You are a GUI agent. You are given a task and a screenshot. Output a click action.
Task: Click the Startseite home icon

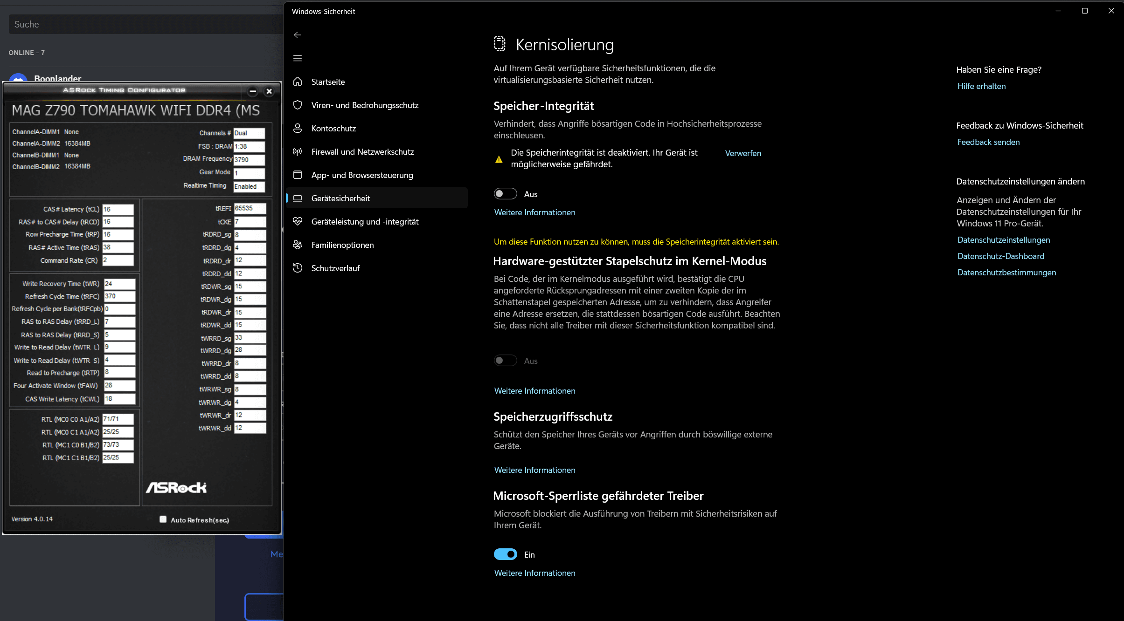tap(298, 82)
